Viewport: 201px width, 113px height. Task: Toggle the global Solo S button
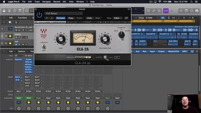(16, 22)
